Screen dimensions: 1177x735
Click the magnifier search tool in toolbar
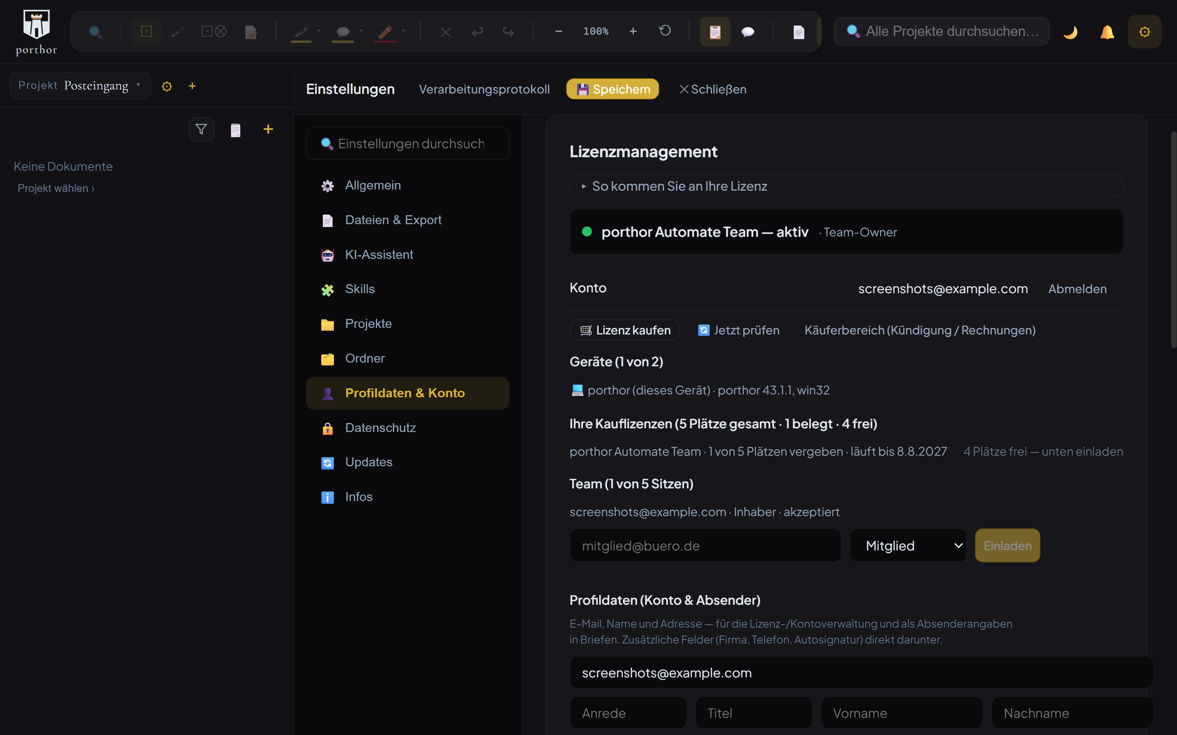click(96, 32)
